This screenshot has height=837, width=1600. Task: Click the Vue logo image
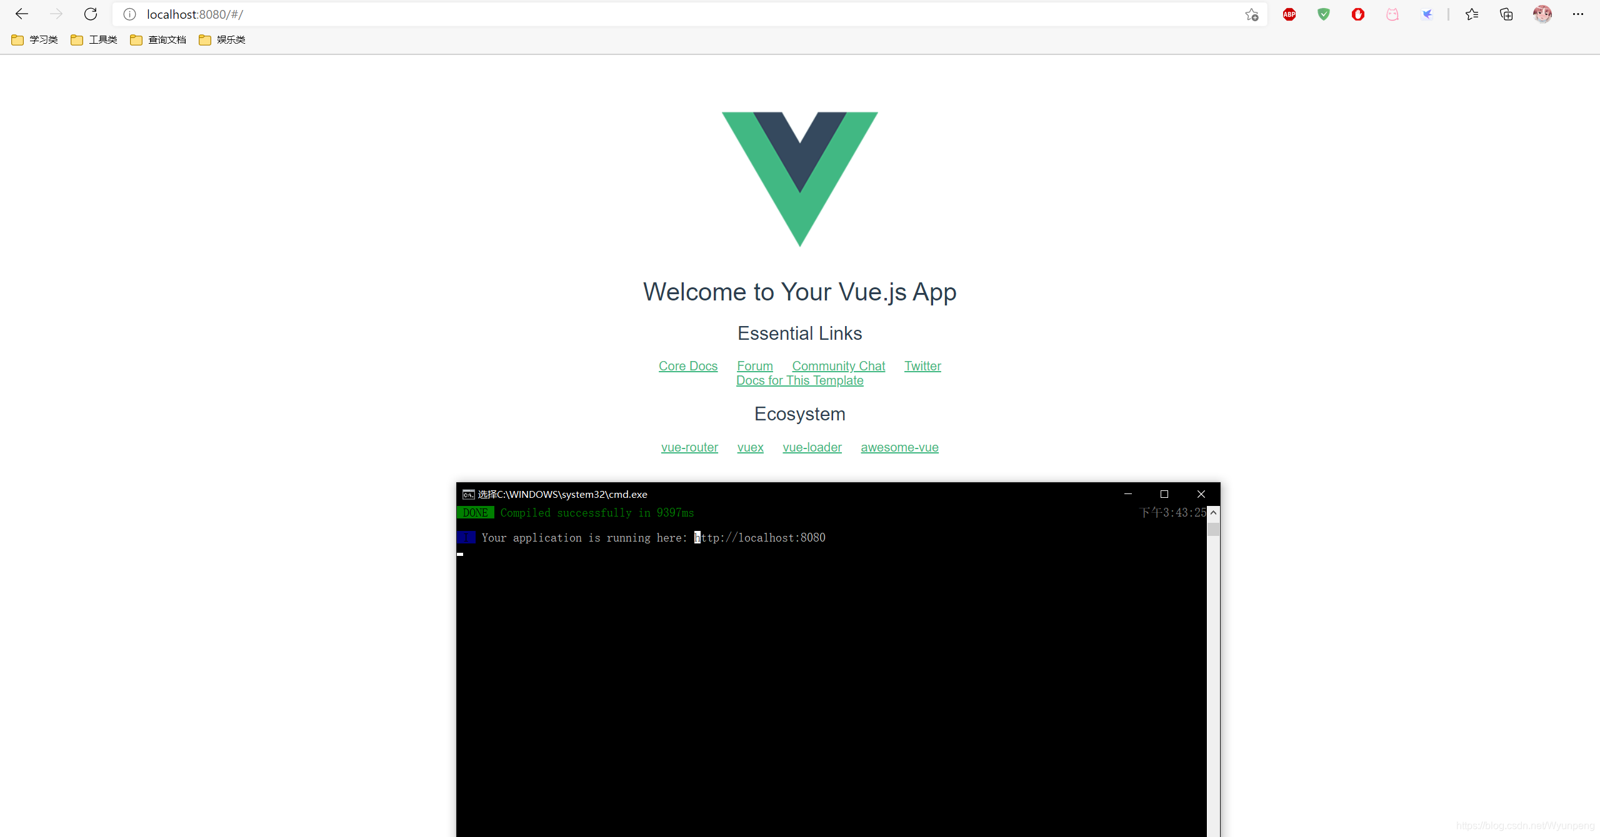800,179
